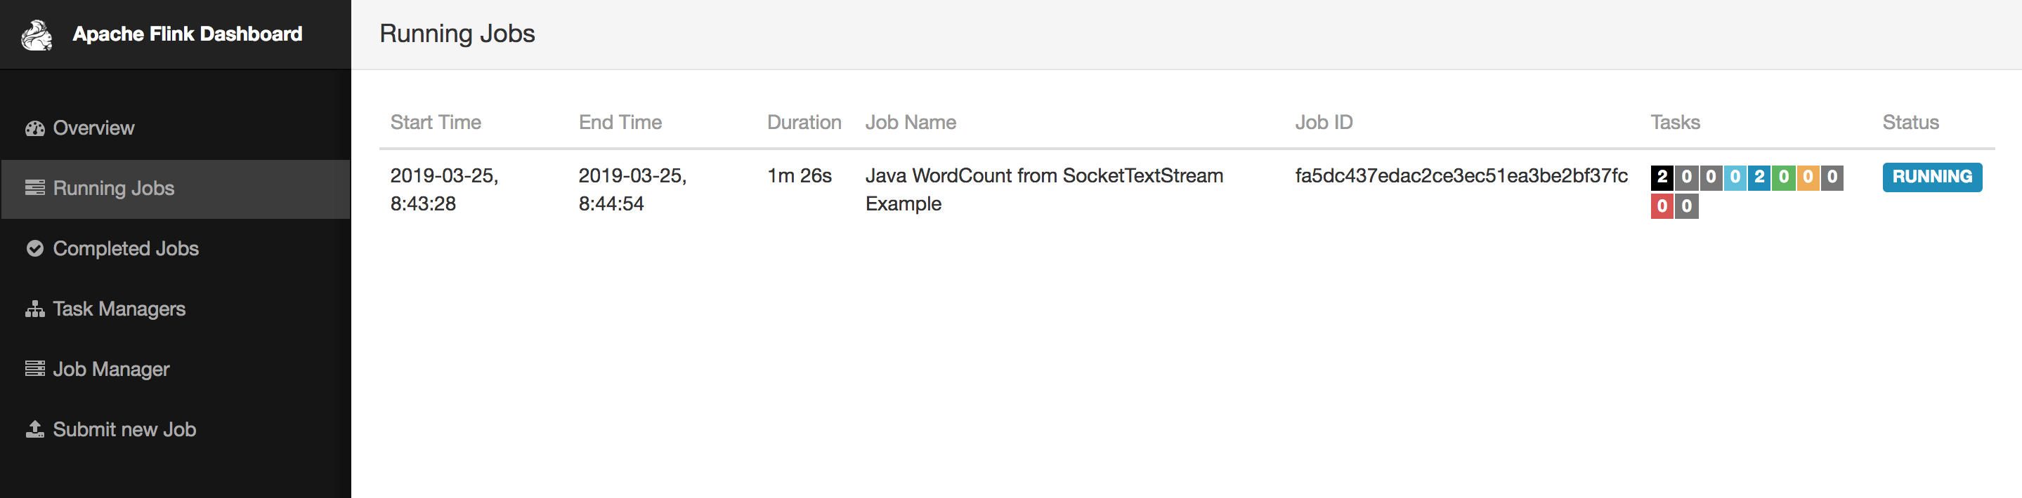Open the Overview menu item
This screenshot has height=498, width=2022.
point(93,128)
